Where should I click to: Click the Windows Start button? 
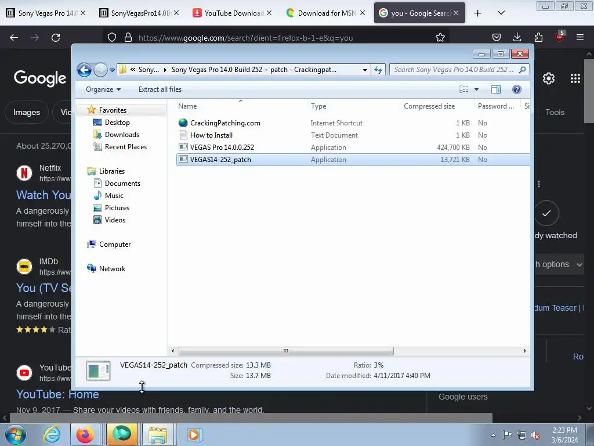click(x=16, y=434)
